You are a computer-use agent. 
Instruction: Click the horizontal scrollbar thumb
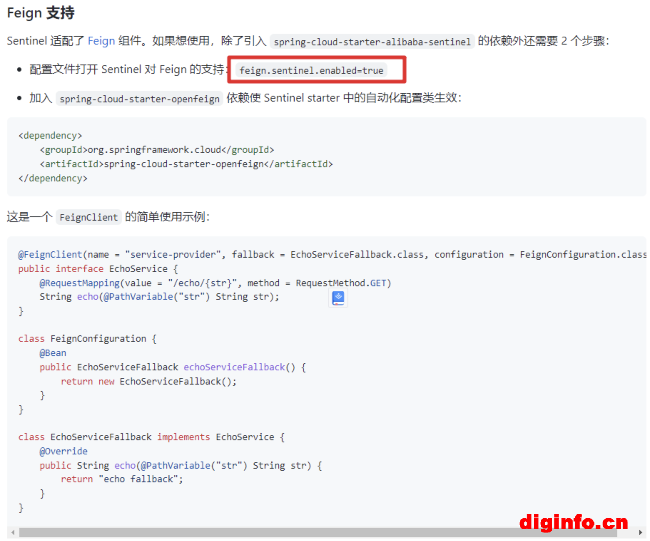pyautogui.click(x=318, y=532)
